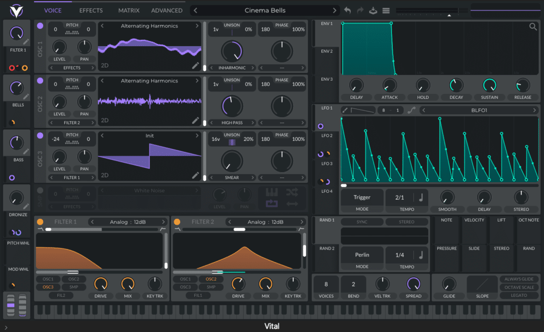Image resolution: width=544 pixels, height=332 pixels.
Task: Open the Alternating Harmonics wavetable selector
Action: 149,25
